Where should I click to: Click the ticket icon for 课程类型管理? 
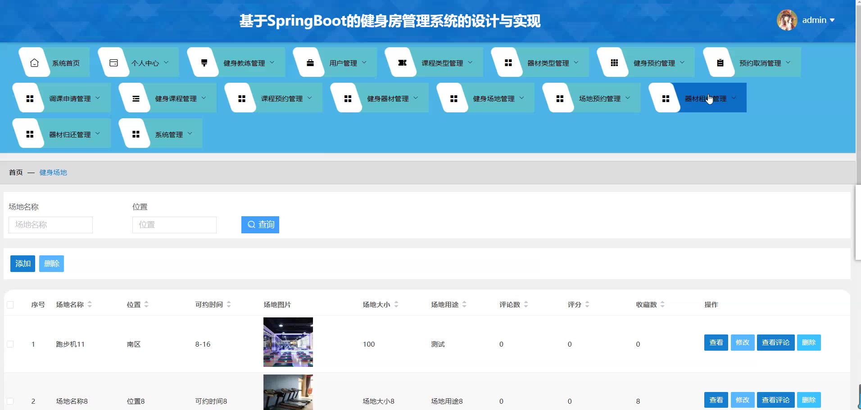[402, 63]
